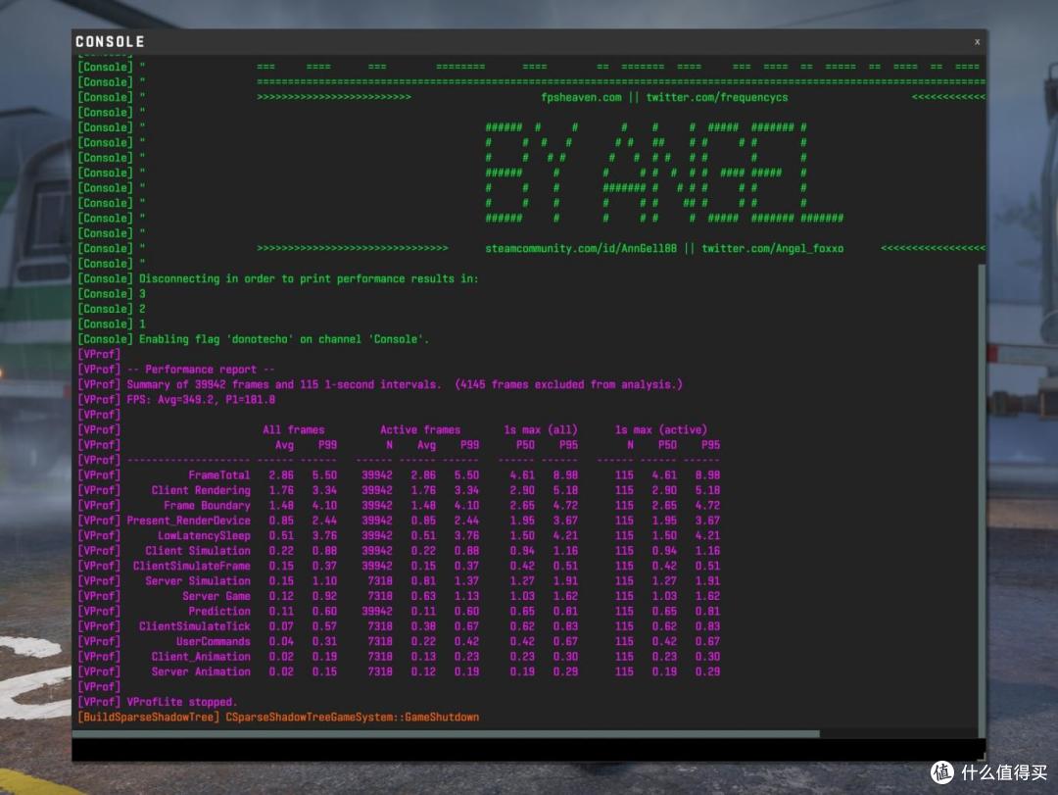Click the 'Active frames' column header
The width and height of the screenshot is (1058, 795).
pyautogui.click(x=419, y=429)
